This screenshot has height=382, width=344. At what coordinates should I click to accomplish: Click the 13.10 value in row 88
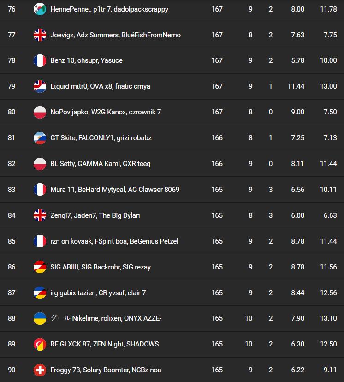tap(328, 318)
